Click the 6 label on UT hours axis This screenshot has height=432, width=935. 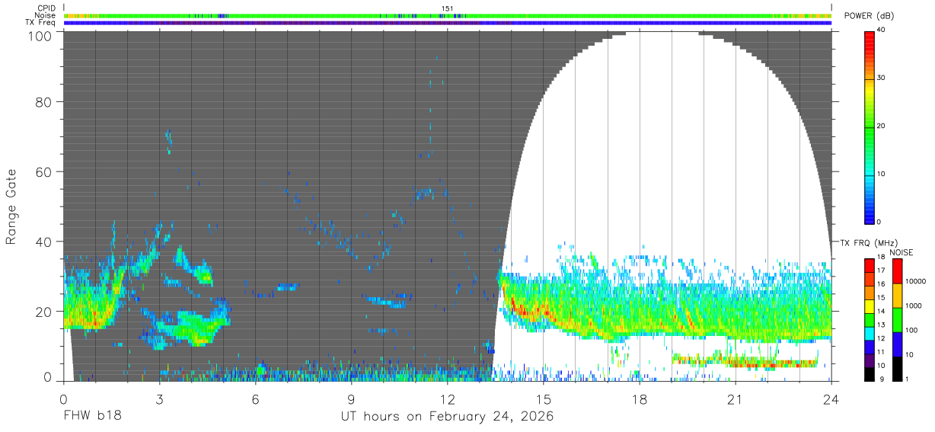click(255, 398)
